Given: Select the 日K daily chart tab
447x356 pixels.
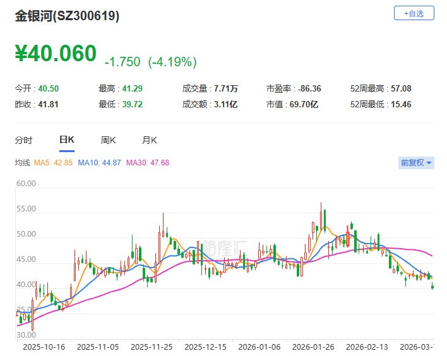Looking at the screenshot, I should (66, 140).
